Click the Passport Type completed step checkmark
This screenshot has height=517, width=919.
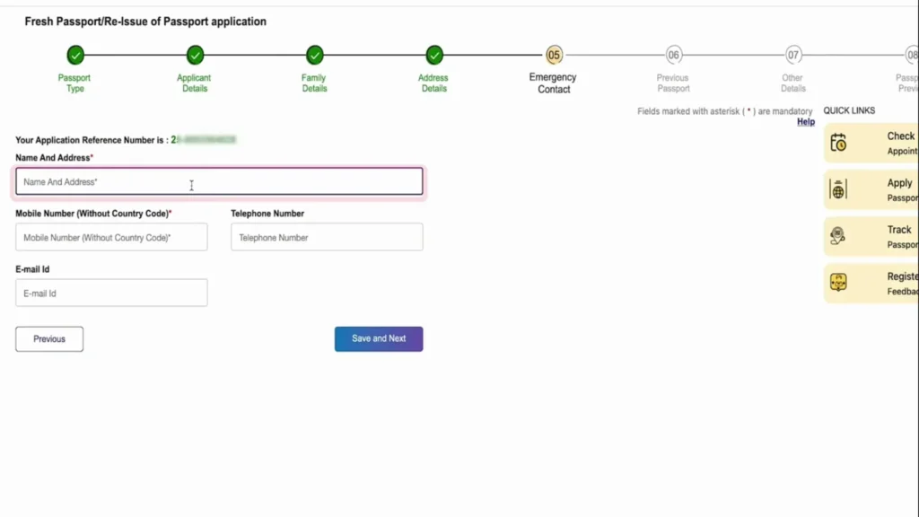coord(75,55)
